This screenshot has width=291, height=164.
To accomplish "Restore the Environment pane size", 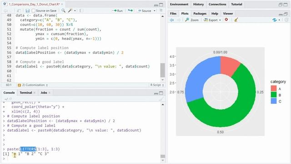I will coord(281,5).
